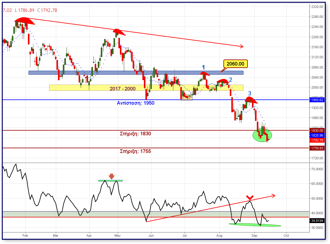Click the Sep label on time axis
The image size is (330, 244).
point(254,236)
